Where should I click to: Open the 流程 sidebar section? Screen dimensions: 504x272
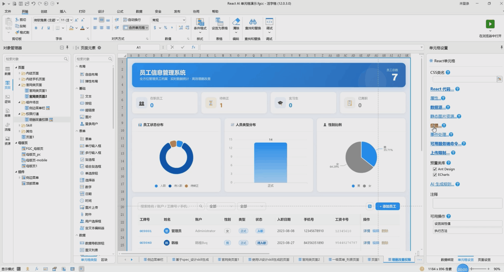[8, 127]
